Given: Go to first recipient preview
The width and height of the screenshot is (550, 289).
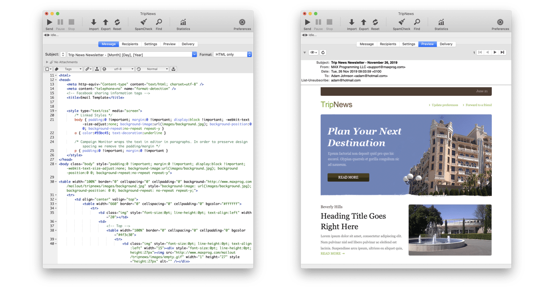Looking at the screenshot, I should coord(480,52).
